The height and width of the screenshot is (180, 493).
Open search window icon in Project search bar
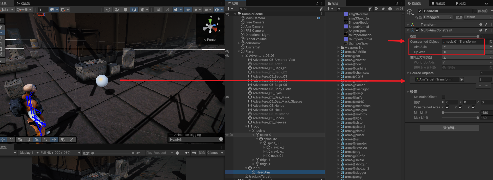coord(370,9)
